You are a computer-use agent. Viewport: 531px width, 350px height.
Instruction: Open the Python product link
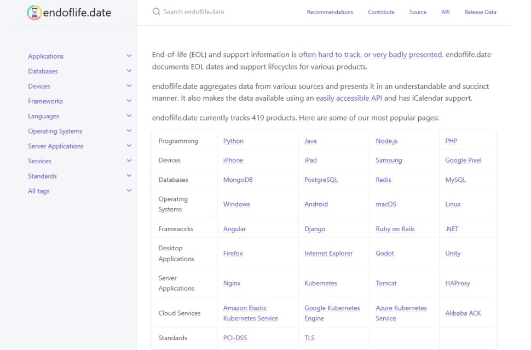click(233, 141)
